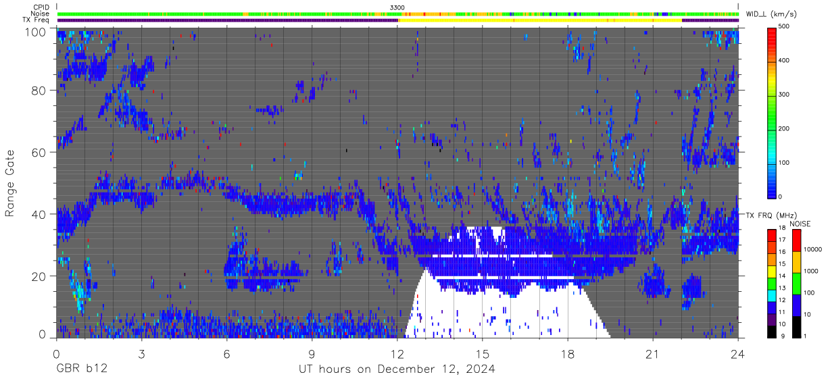
Task: Click the 9 MHz frequency legend label
Action: tap(784, 336)
